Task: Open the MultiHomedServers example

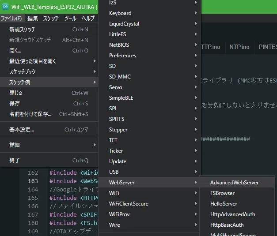Action: [x=237, y=234]
